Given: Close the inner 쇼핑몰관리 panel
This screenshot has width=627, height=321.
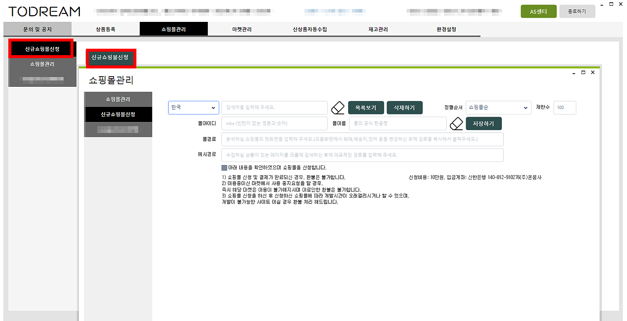Looking at the screenshot, I should (x=593, y=73).
